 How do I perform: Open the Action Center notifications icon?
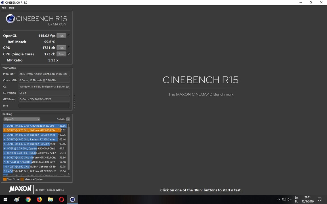click(319, 199)
